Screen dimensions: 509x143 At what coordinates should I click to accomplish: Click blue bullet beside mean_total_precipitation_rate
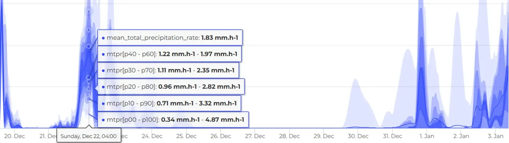[103, 38]
